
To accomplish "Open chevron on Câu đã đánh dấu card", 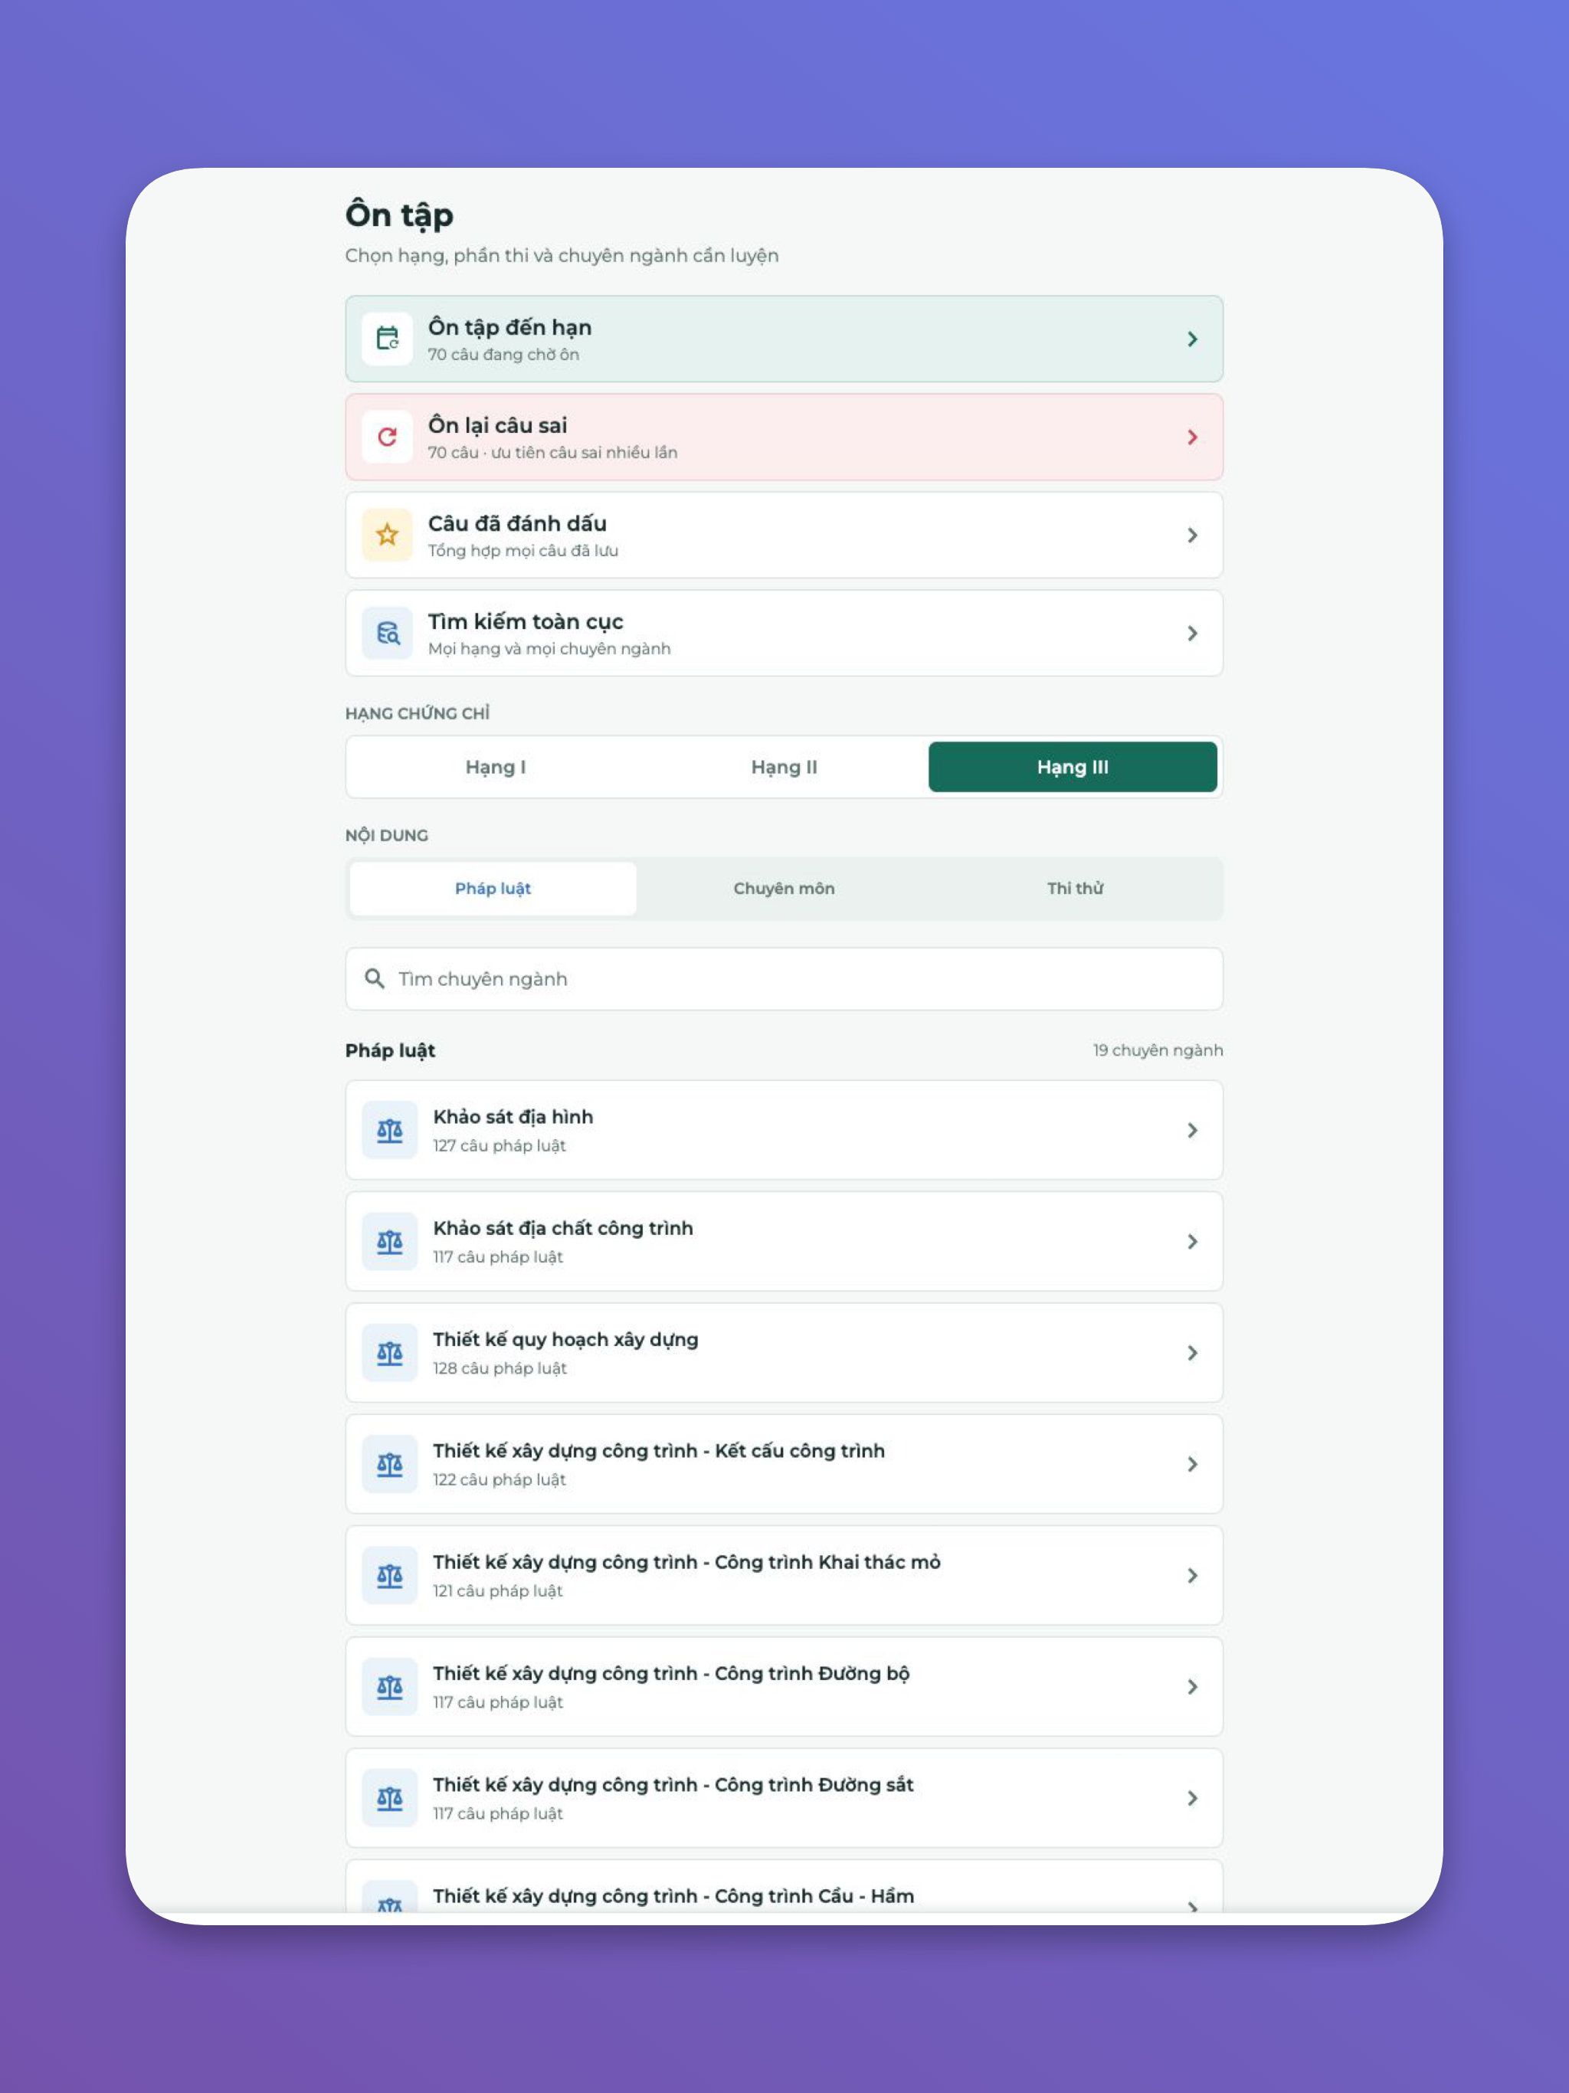I will pyautogui.click(x=1192, y=536).
